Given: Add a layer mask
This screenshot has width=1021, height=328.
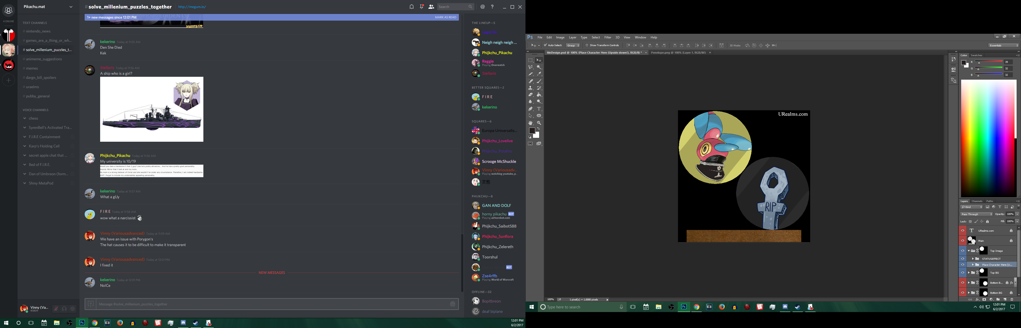Looking at the screenshot, I should [984, 299].
